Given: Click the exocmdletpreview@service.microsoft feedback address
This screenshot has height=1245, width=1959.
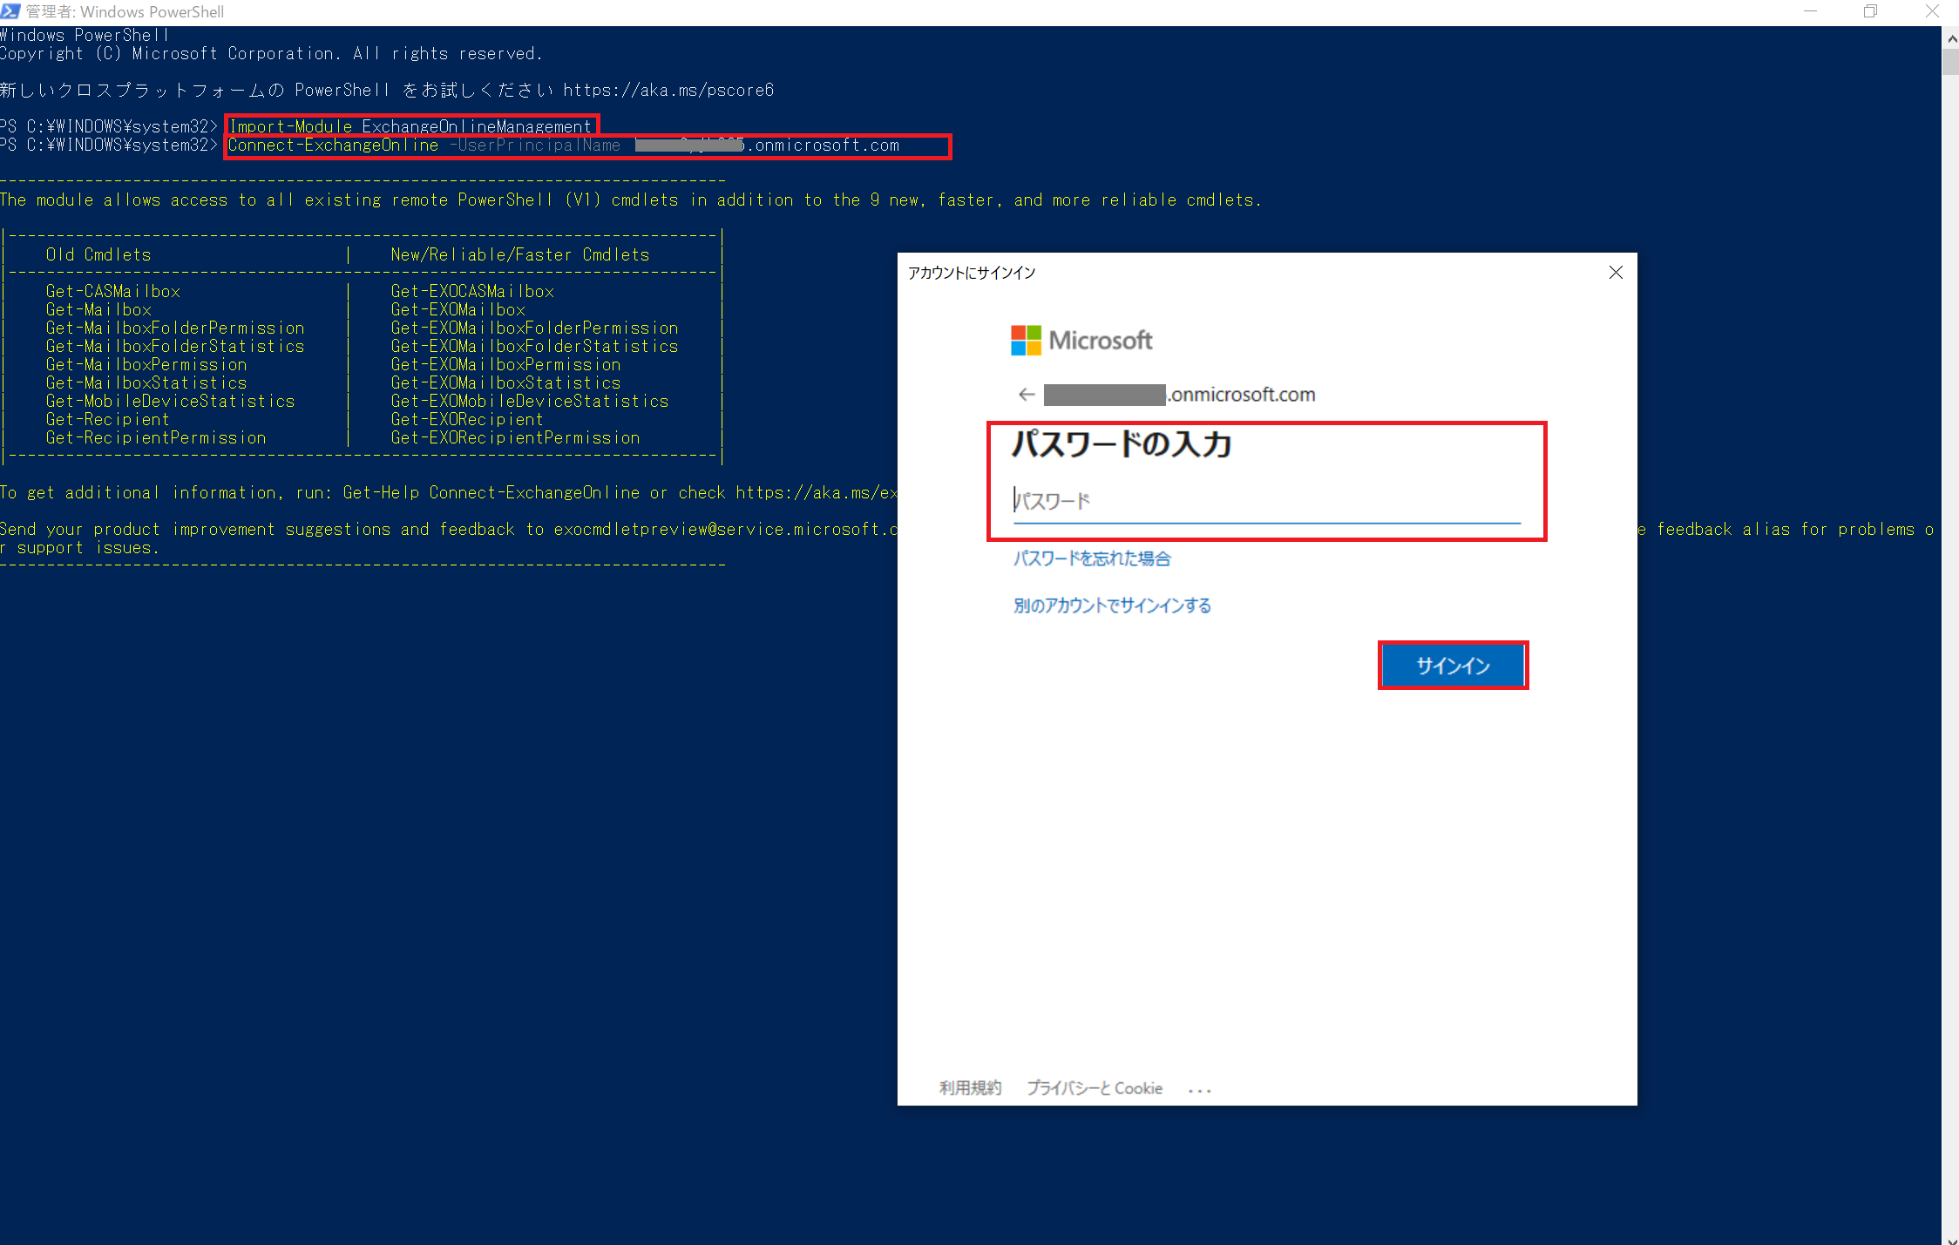Looking at the screenshot, I should click(725, 530).
